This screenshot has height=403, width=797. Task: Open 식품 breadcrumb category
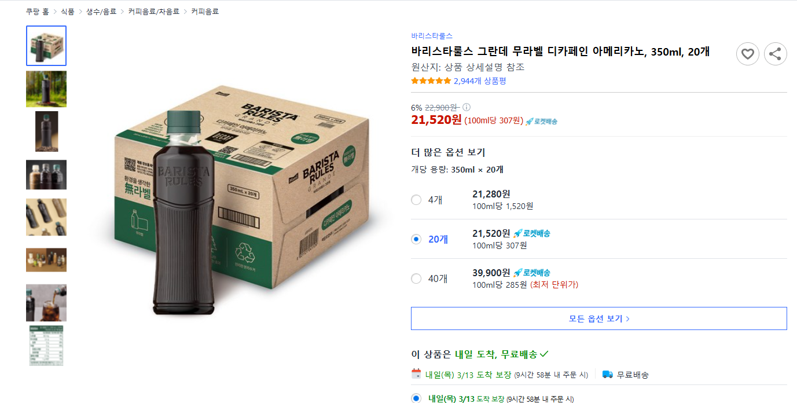coord(68,12)
